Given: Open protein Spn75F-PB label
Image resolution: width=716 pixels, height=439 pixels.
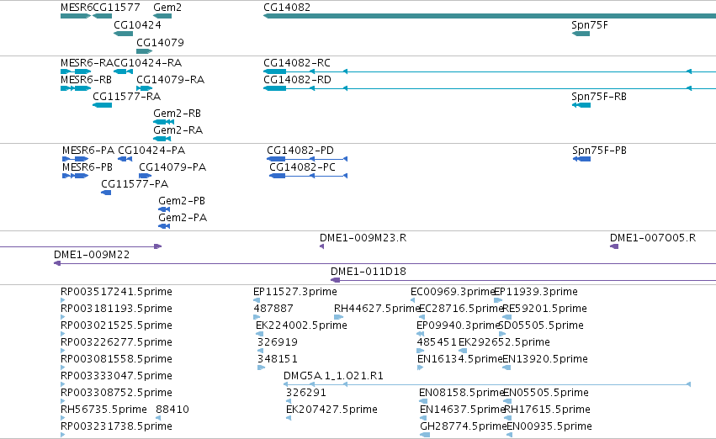Looking at the screenshot, I should 599,151.
